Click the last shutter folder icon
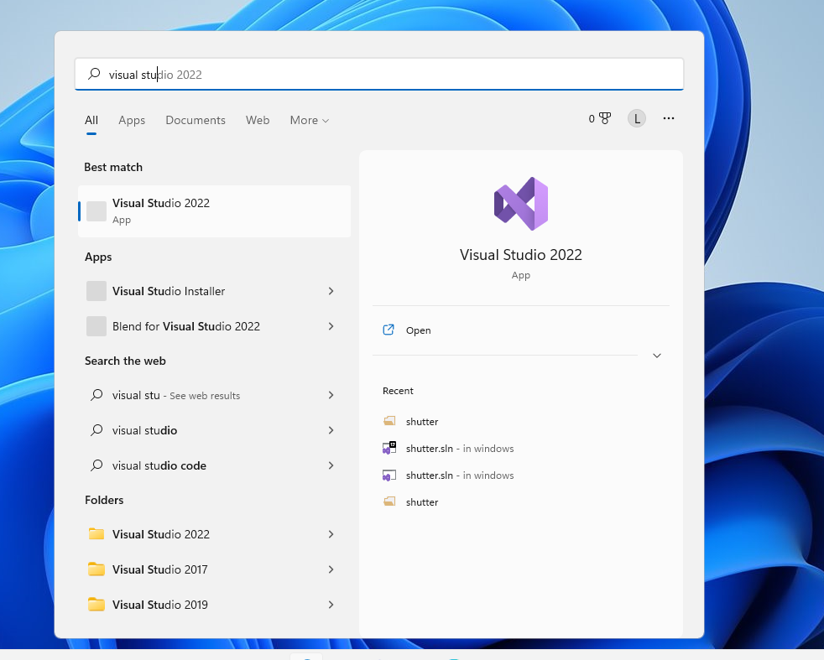 pyautogui.click(x=389, y=501)
